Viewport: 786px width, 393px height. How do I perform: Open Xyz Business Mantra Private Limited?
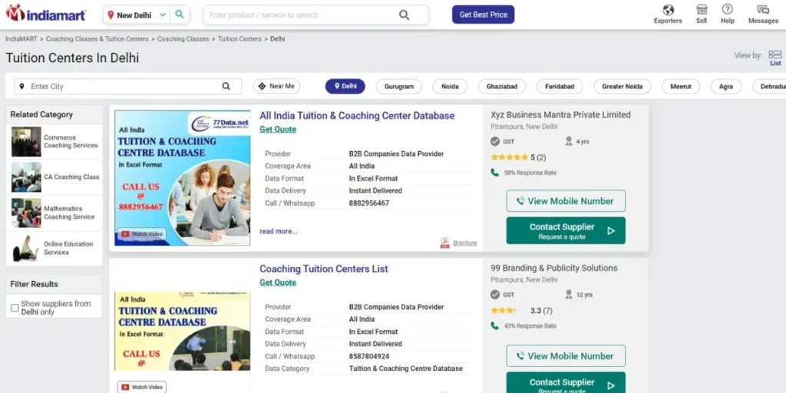(x=560, y=115)
